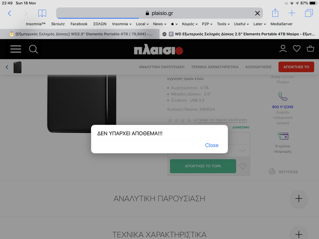Open the Facebook bookmark
Image resolution: width=319 pixels, height=239 pixels.
pyautogui.click(x=79, y=24)
